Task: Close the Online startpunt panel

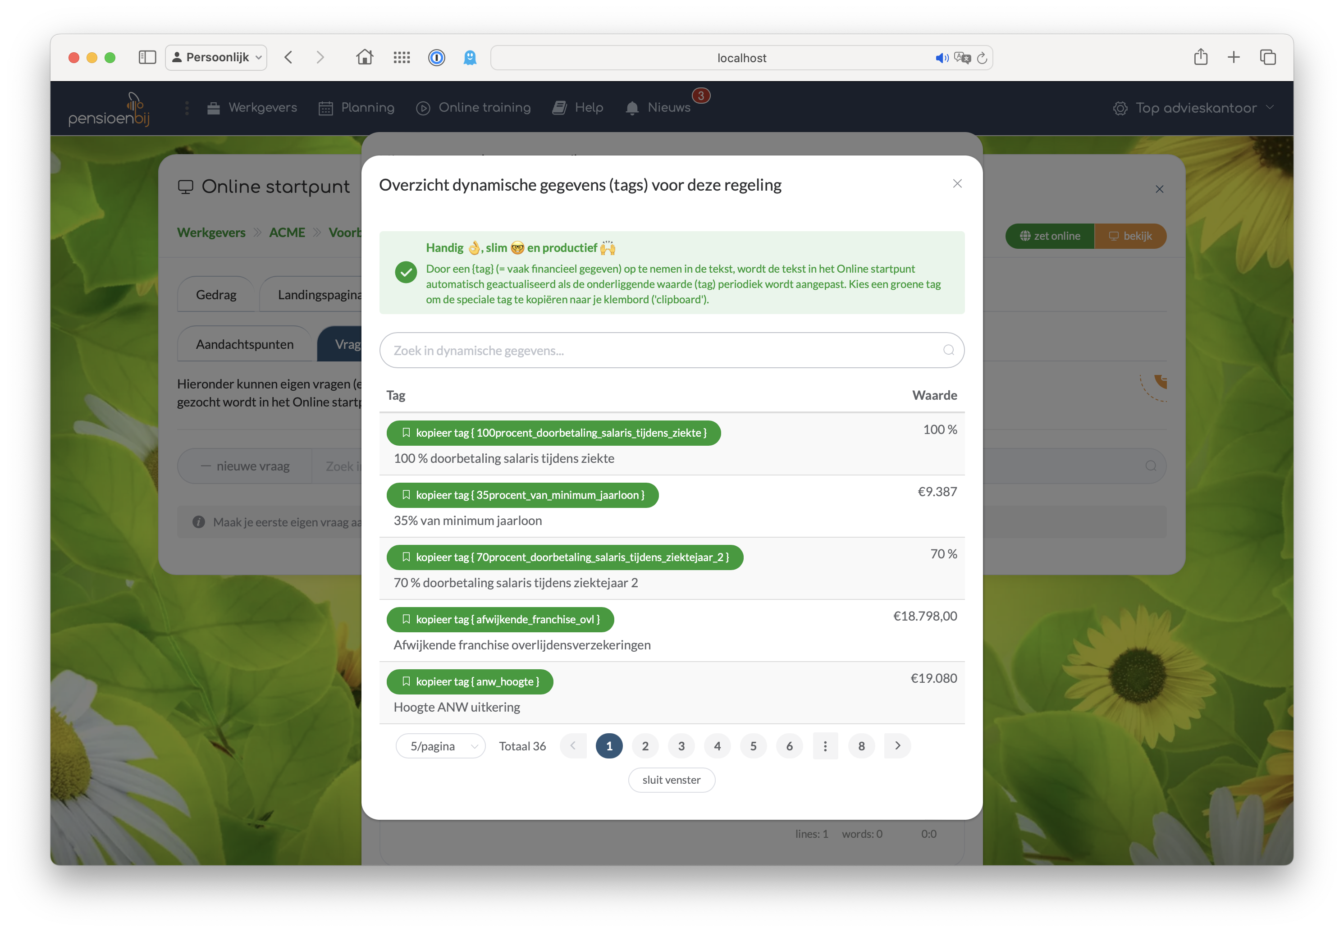Action: (x=1160, y=189)
